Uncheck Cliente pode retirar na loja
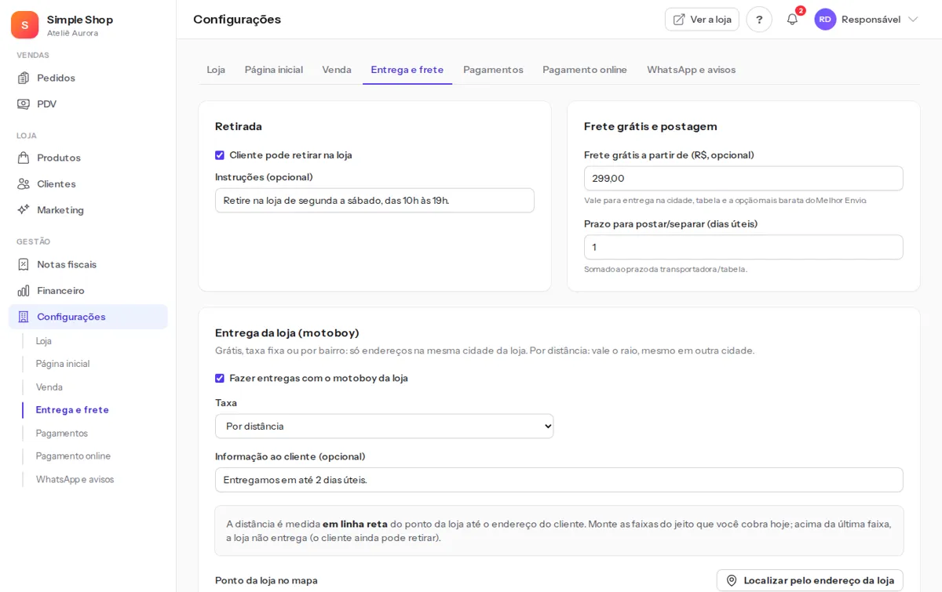 220,155
